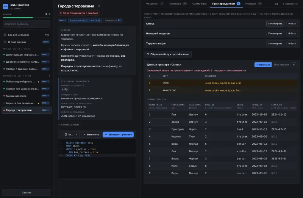Screen dimensions: 303x198
Task: Open Как всё устроено guide item
Action: click(27, 35)
